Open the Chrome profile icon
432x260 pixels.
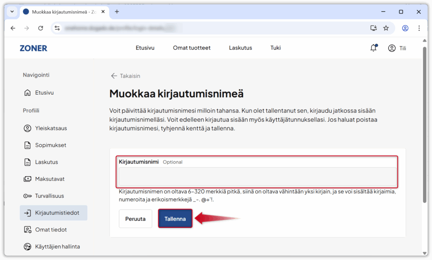tap(405, 28)
